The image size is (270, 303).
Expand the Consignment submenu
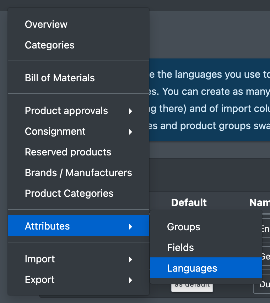(x=79, y=132)
